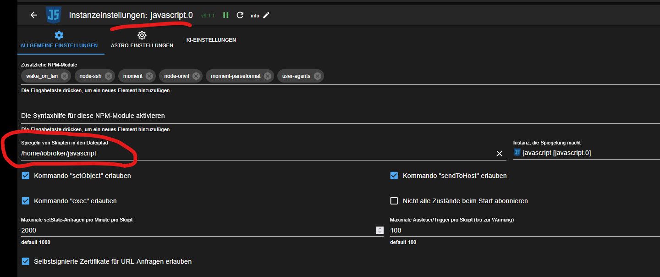Pause the javascript.0 instance
This screenshot has width=660, height=277.
(x=226, y=15)
